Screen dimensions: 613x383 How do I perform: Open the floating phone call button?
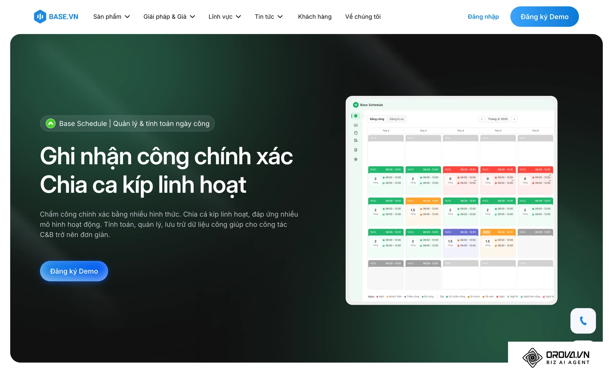(x=583, y=321)
